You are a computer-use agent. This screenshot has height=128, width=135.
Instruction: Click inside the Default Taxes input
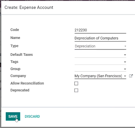[99, 55]
